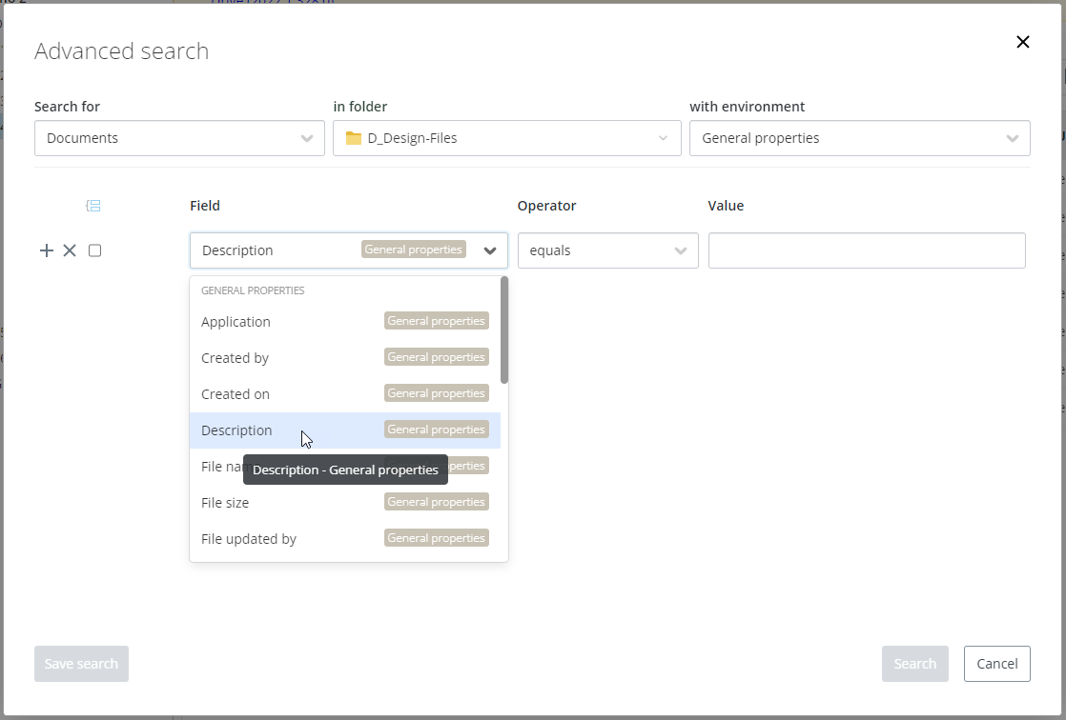Tick the condition row checkbox
Image resolution: width=1066 pixels, height=720 pixels.
tap(94, 250)
